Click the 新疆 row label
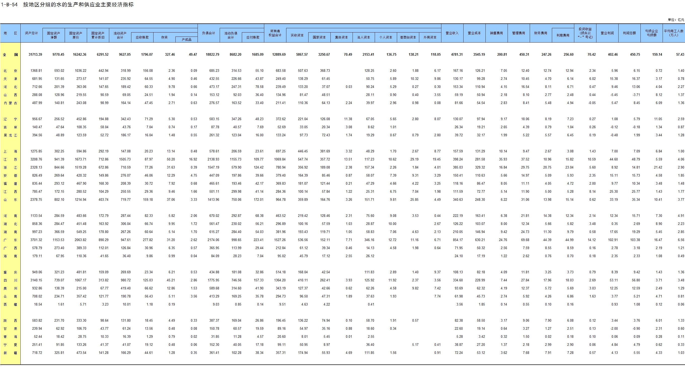Screen dimensions: 685x373 click(x=10, y=353)
